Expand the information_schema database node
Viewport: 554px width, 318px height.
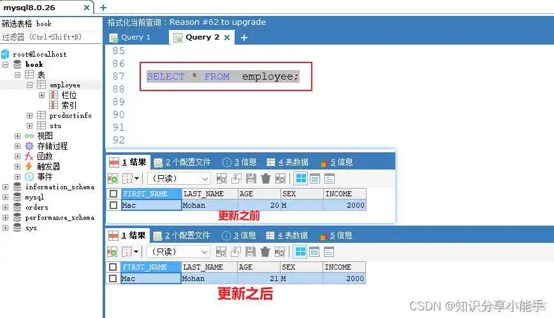tap(5, 187)
